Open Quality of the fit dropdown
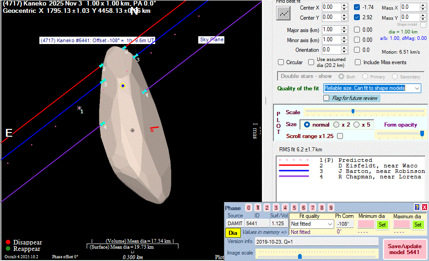 pos(416,88)
